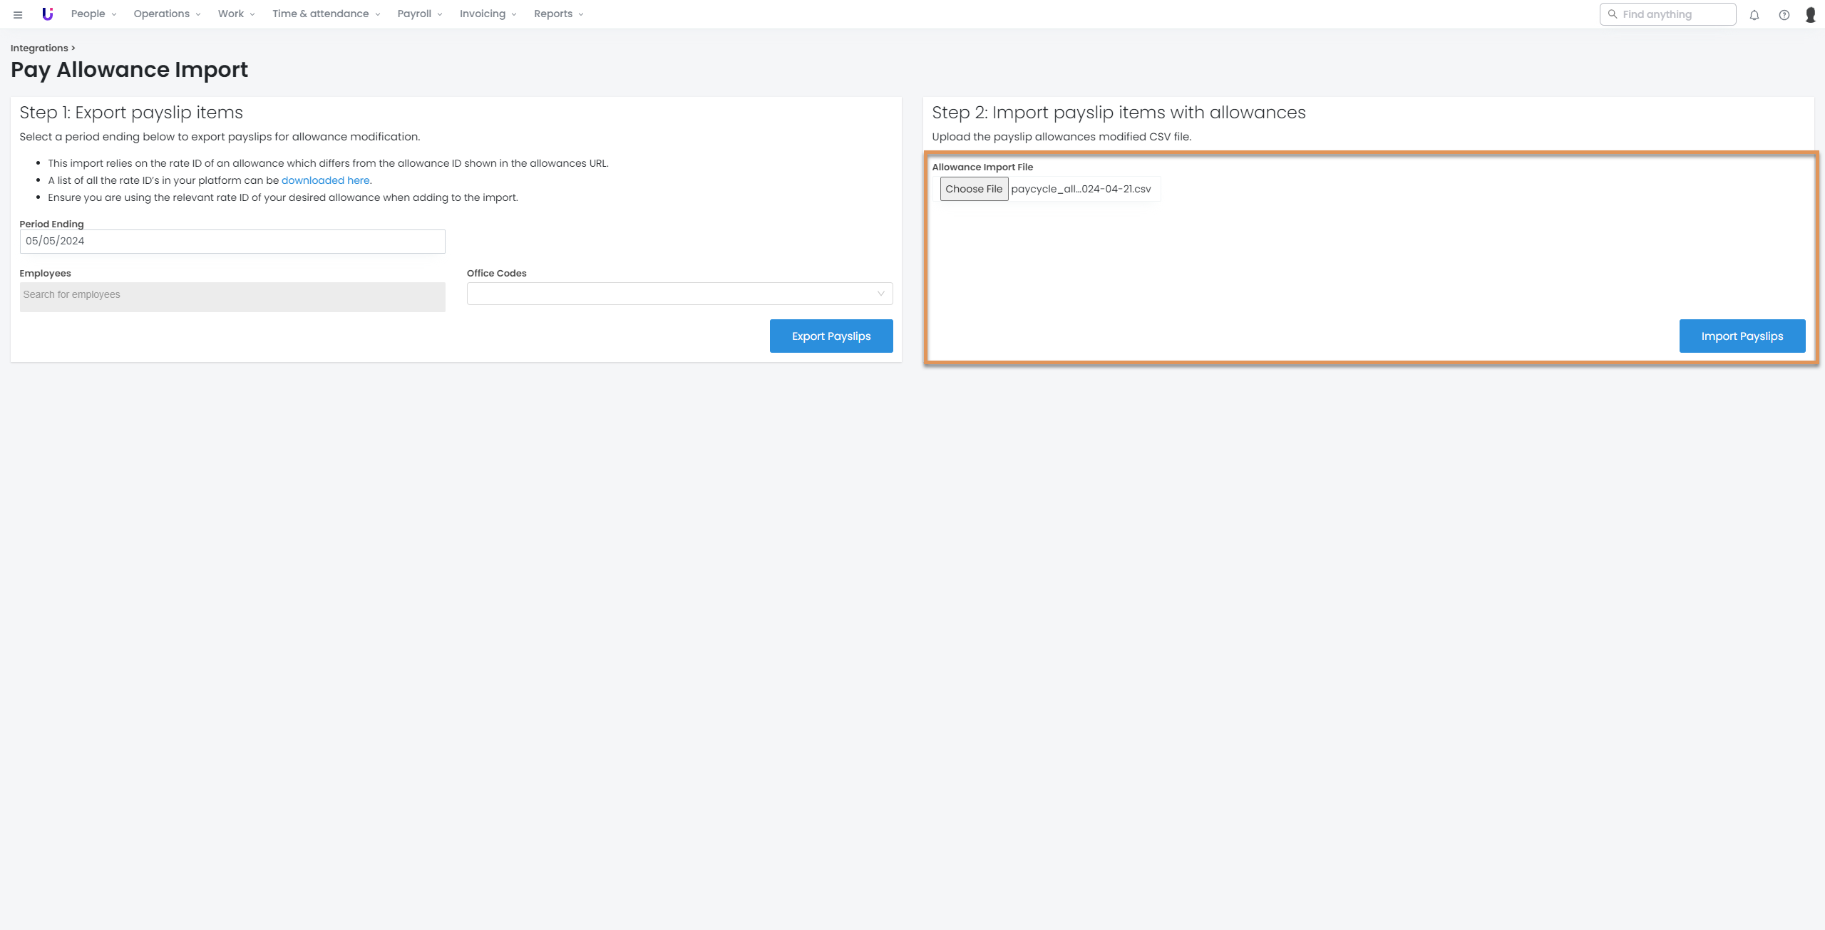Click the Integrations breadcrumb link
Viewport: 1825px width, 930px height.
tap(39, 48)
